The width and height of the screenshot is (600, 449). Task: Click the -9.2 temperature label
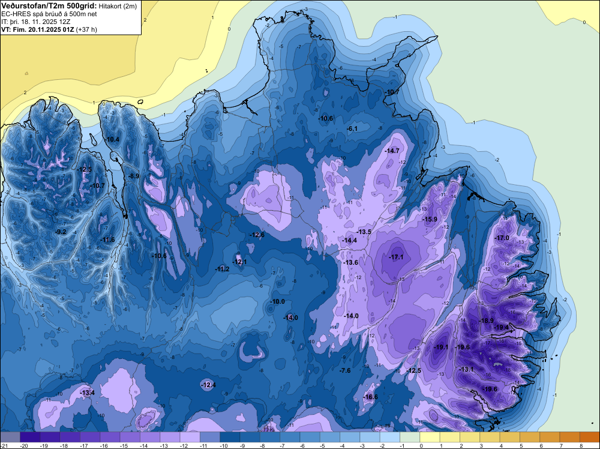(x=61, y=232)
